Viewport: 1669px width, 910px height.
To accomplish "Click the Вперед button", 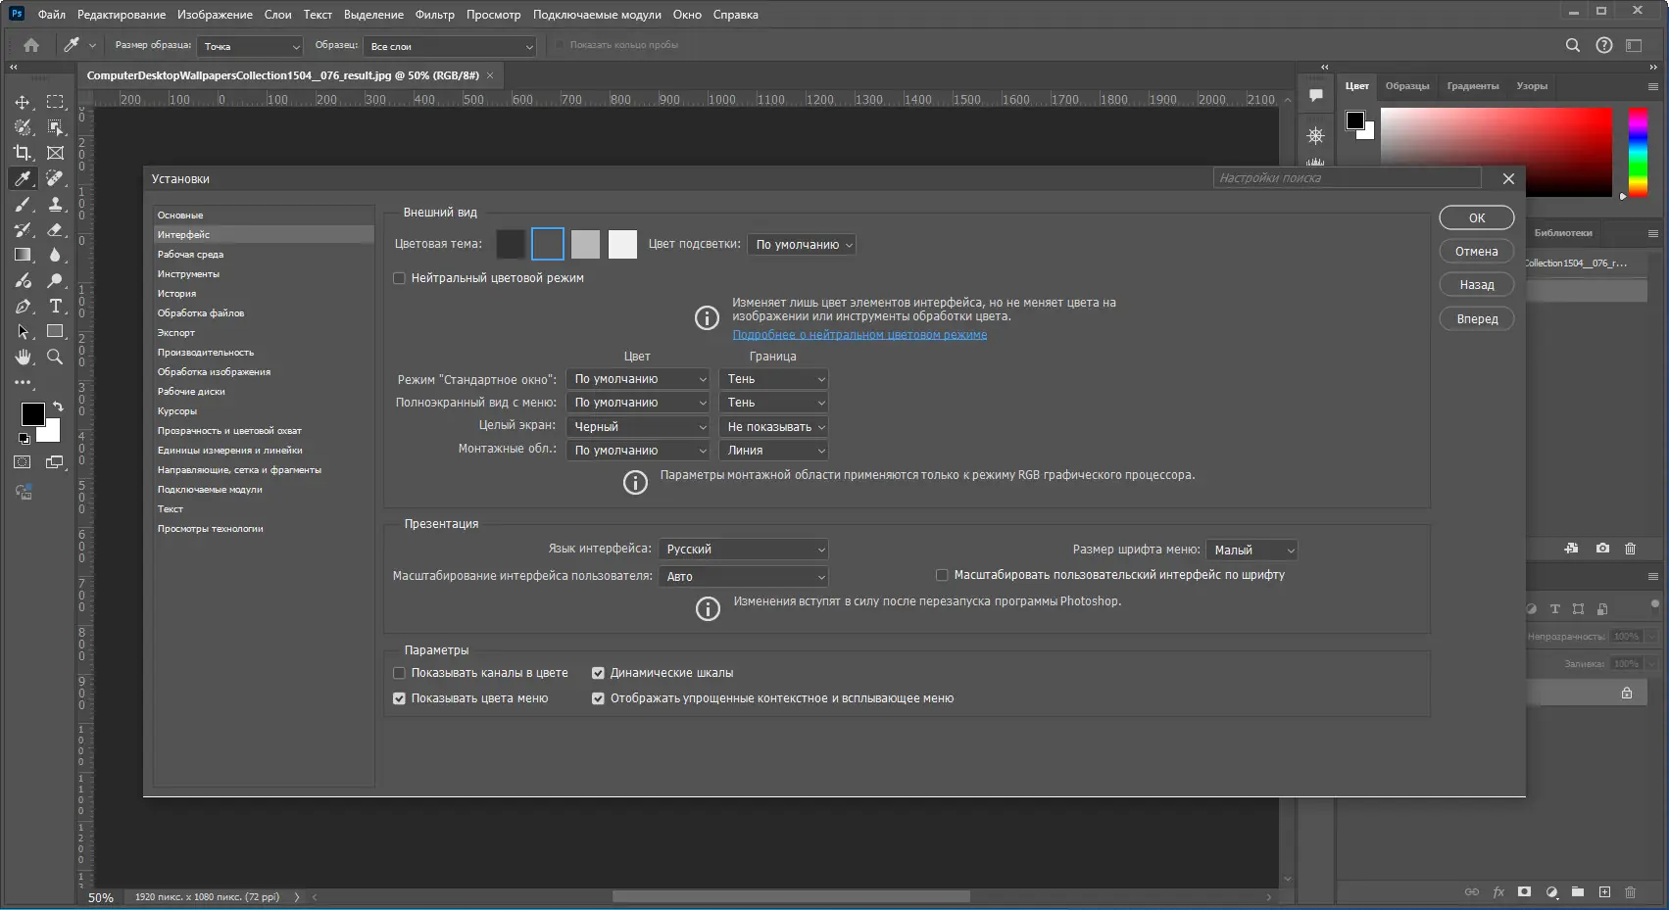I will click(1477, 319).
